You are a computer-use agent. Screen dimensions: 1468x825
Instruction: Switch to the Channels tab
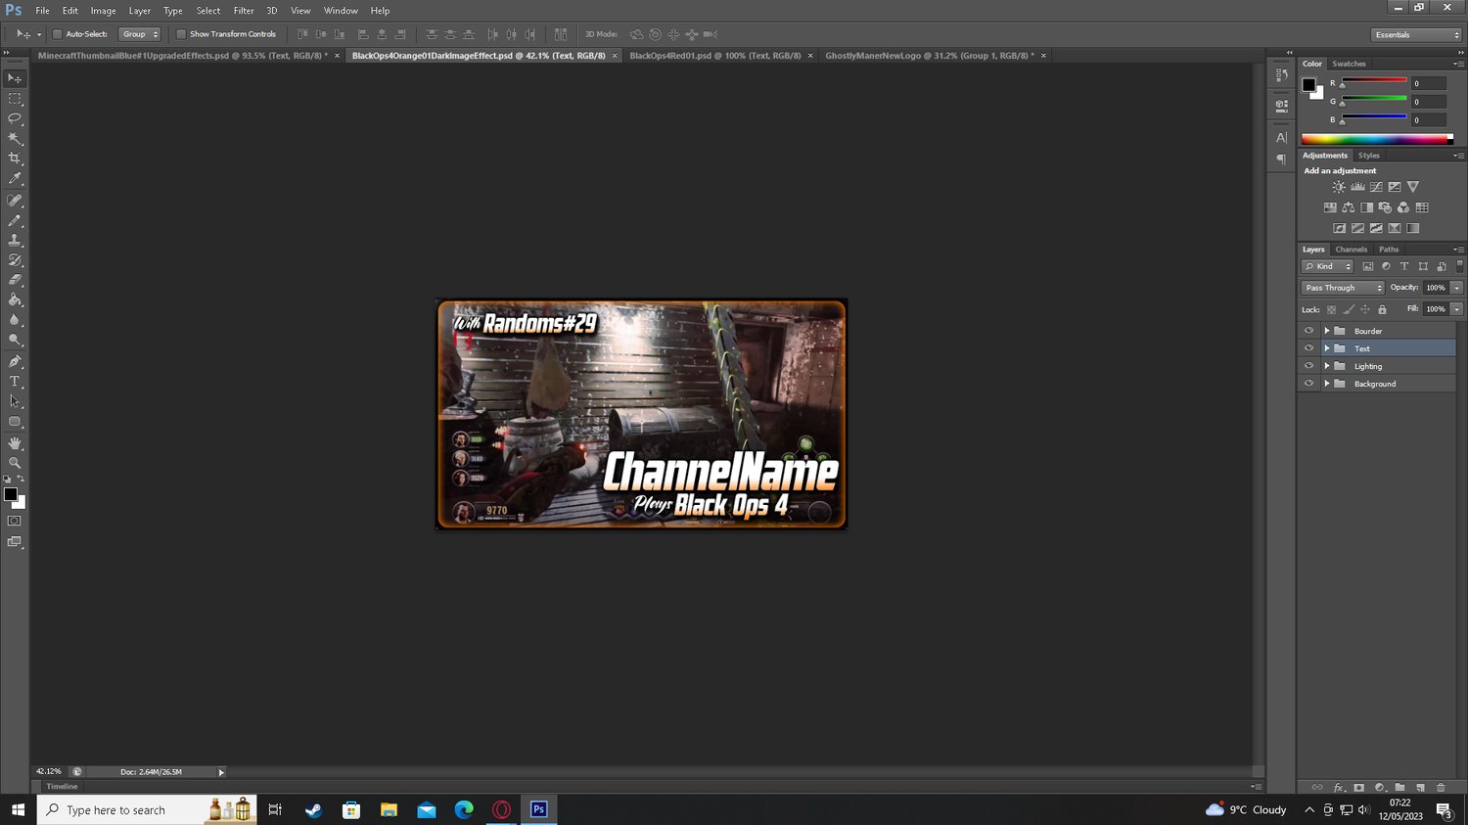1351,250
